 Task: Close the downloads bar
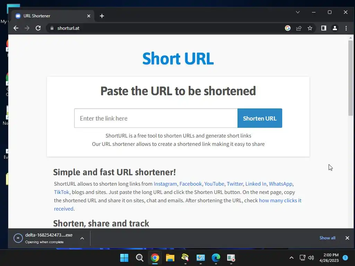347,238
